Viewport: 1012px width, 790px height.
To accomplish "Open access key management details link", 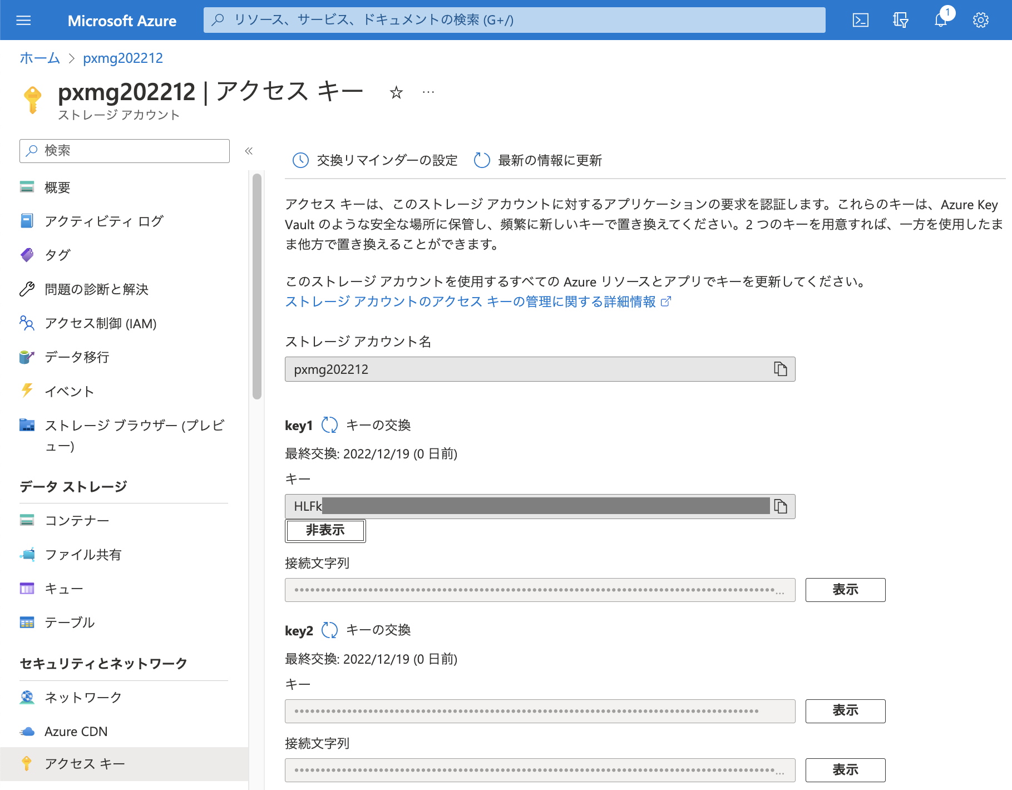I will (478, 302).
